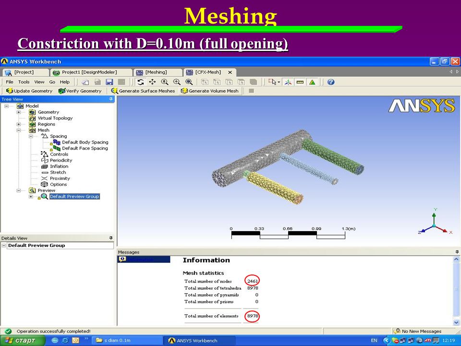461x346 pixels.
Task: Toggle the colored triad axes icon
Action: 288,82
